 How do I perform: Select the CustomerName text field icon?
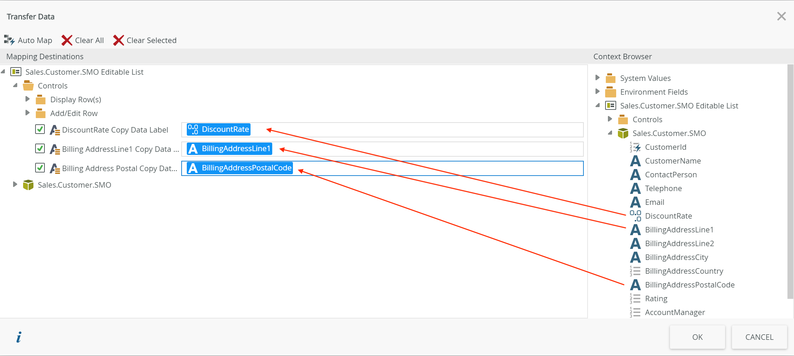click(x=635, y=161)
